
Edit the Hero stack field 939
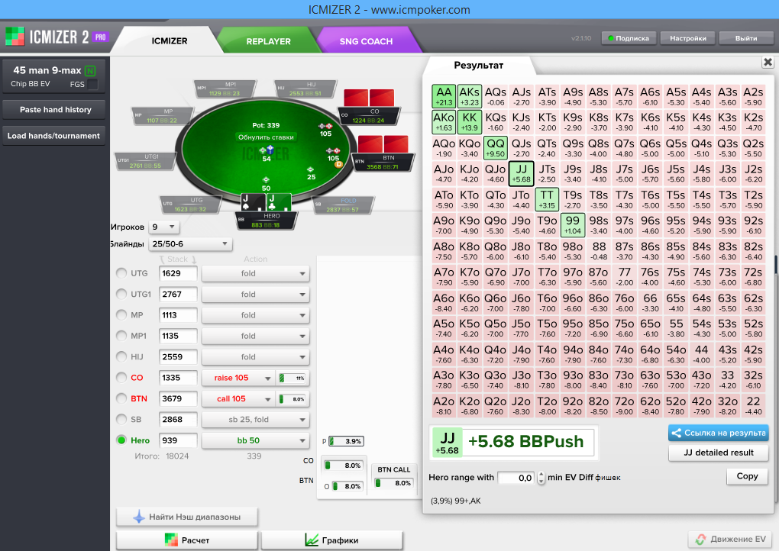click(178, 440)
